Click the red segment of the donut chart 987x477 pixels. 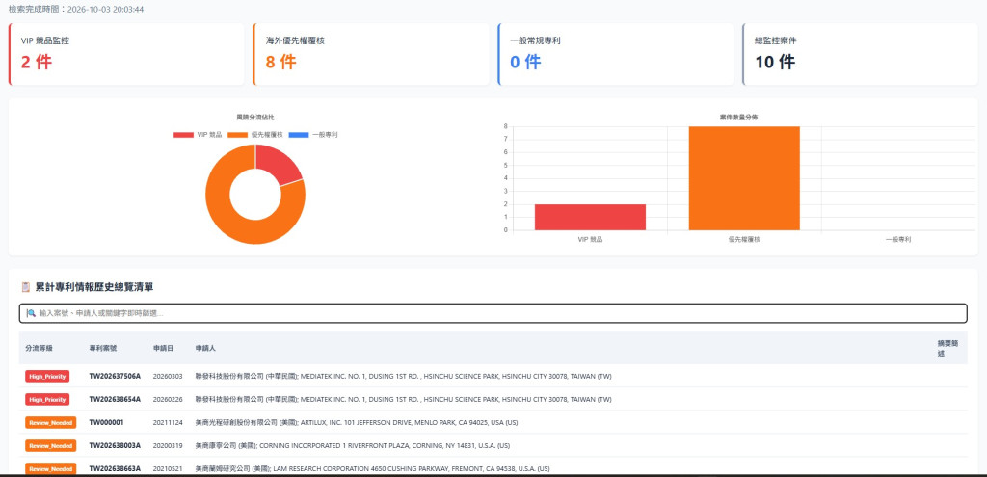[x=277, y=164]
